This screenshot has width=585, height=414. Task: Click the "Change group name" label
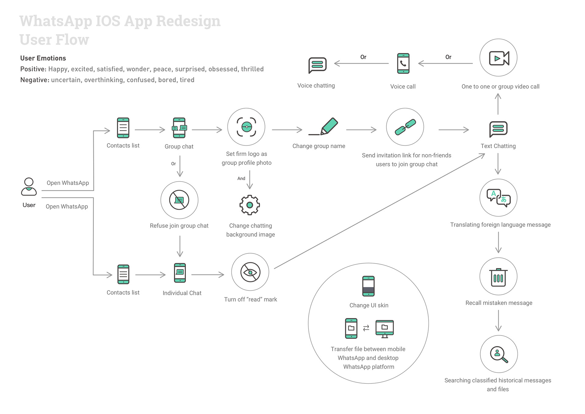[319, 146]
